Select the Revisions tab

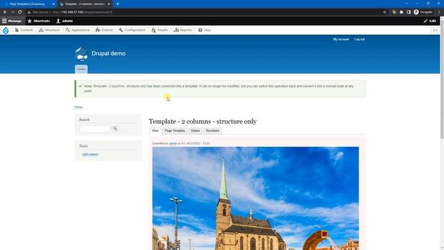click(212, 131)
